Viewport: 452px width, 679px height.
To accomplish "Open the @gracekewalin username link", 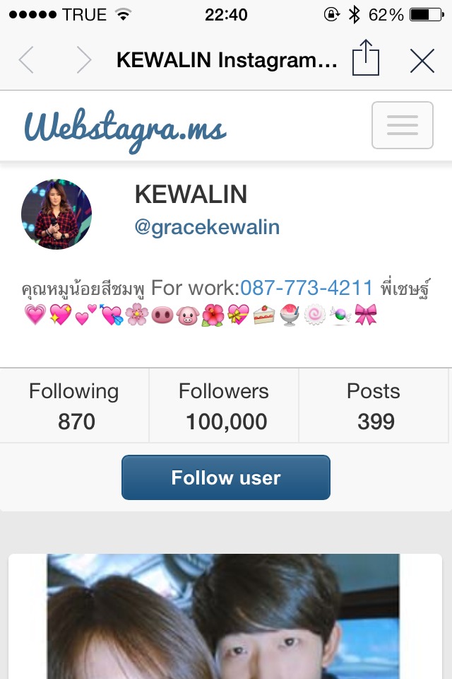I will click(207, 227).
